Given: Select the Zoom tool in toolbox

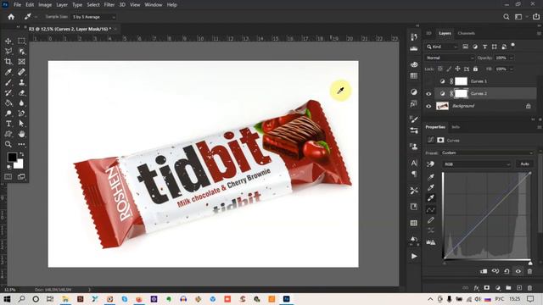Looking at the screenshot, I should click(8, 144).
